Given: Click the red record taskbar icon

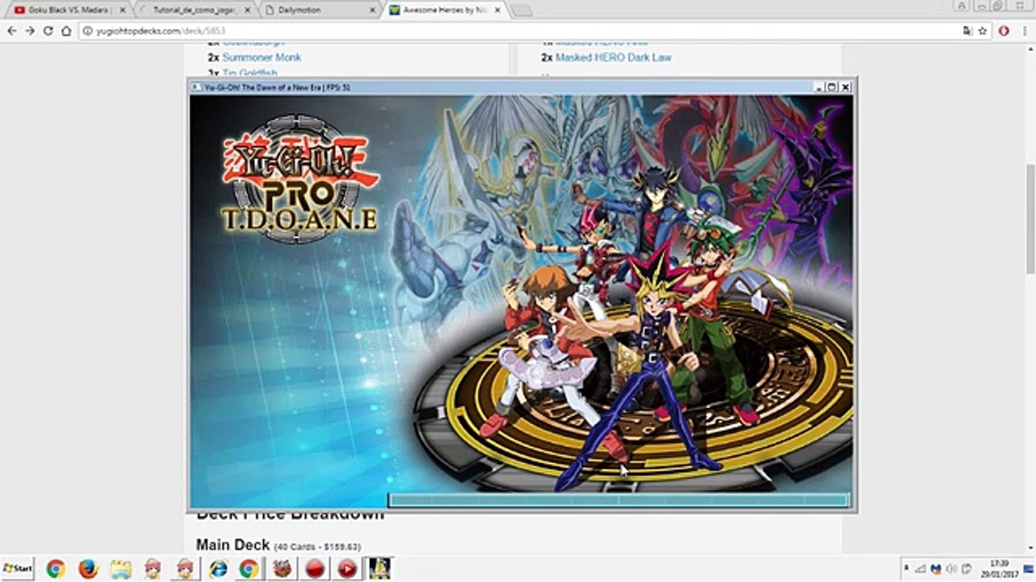Looking at the screenshot, I should pos(315,568).
